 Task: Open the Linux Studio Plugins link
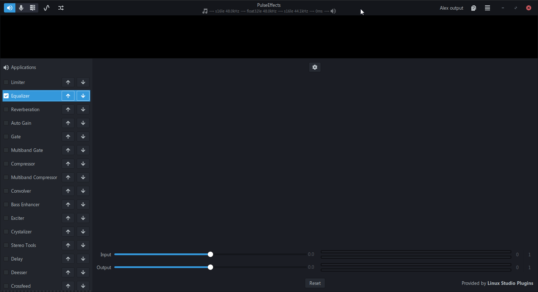pyautogui.click(x=510, y=283)
